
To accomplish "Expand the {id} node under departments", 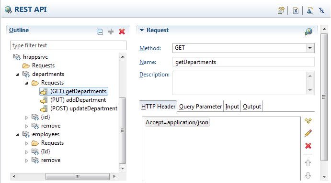I will click(27, 118).
